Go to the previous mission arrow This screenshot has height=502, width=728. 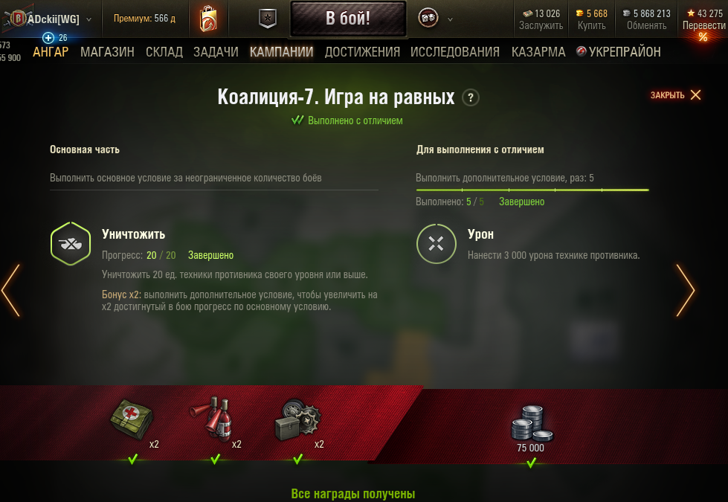[x=10, y=290]
